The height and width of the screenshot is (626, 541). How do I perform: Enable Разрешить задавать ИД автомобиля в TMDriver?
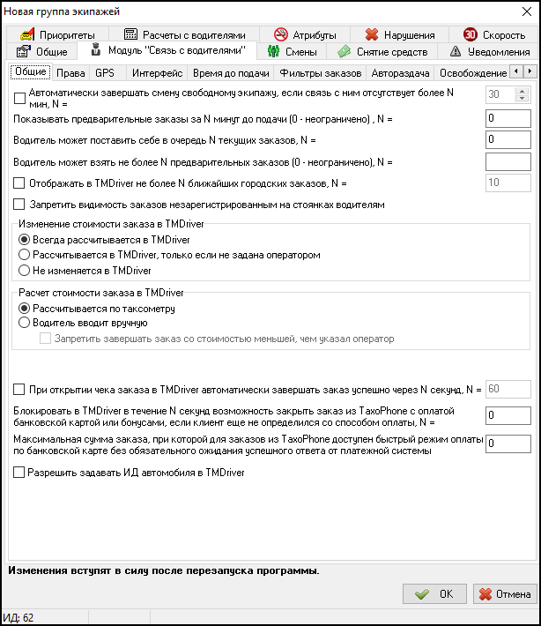(x=20, y=473)
